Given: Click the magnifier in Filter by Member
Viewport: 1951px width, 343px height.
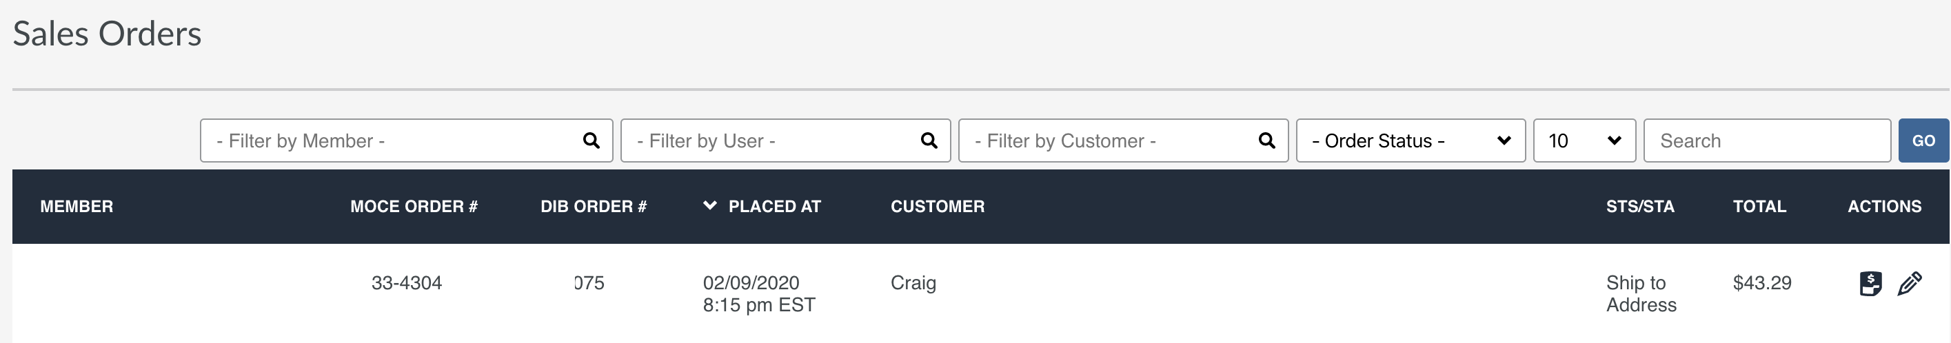Looking at the screenshot, I should point(592,140).
